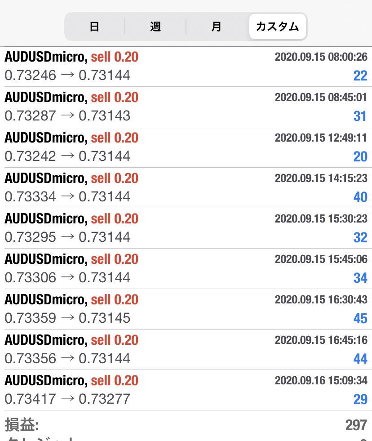372x441 pixels.
Task: Open the trade dated 2020.09.15 15:45:06
Action: (186, 269)
